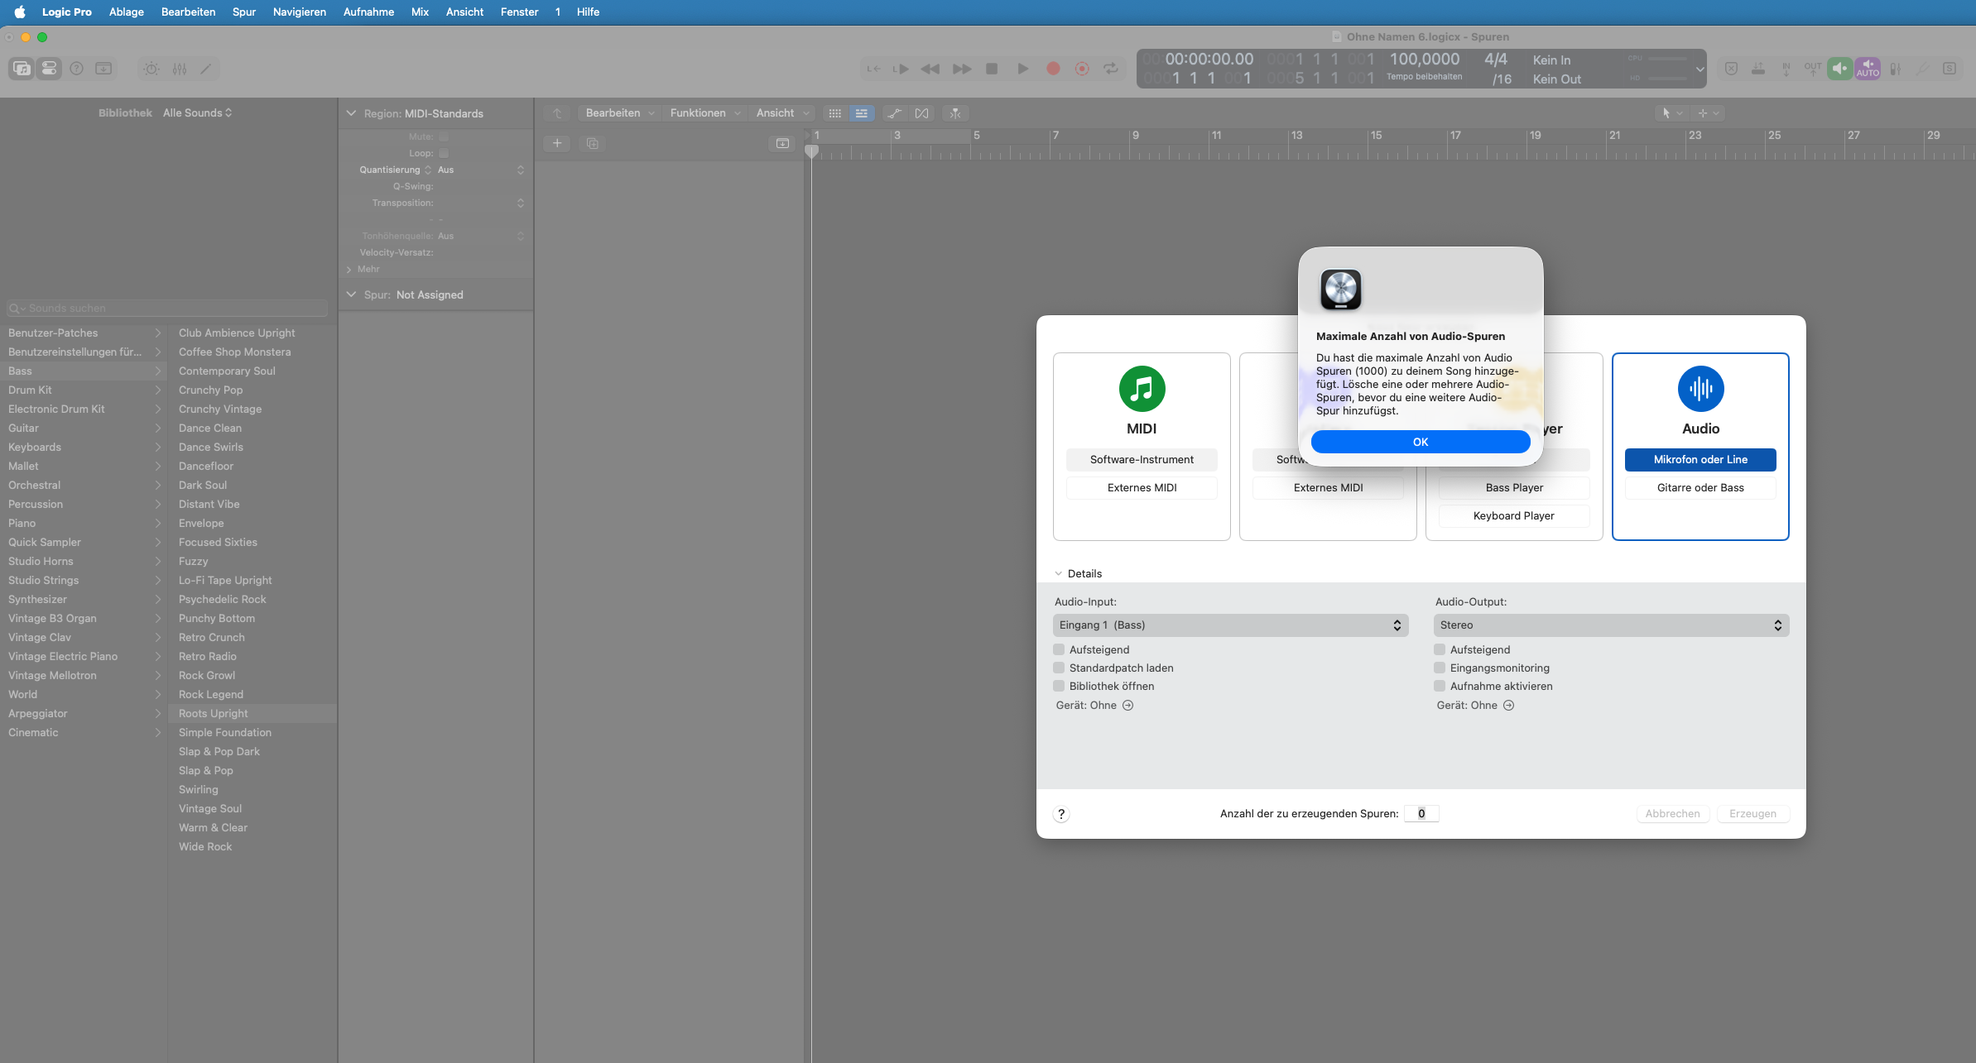
Task: Open Smart Controls with the dial icon
Action: (151, 69)
